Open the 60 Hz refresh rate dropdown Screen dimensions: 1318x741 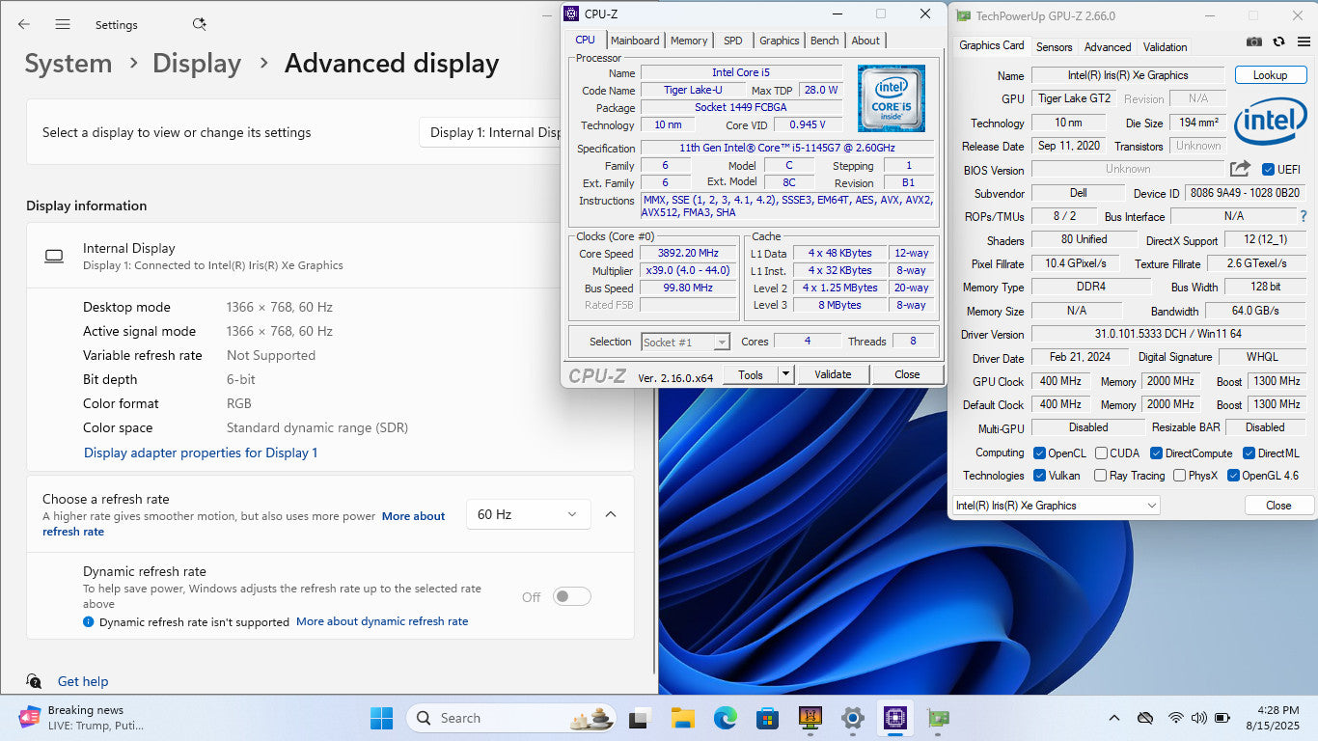click(528, 514)
